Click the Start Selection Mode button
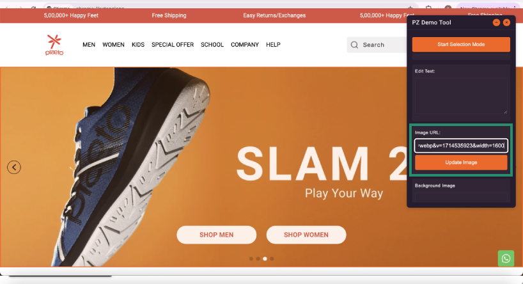523x284 pixels. [x=461, y=44]
